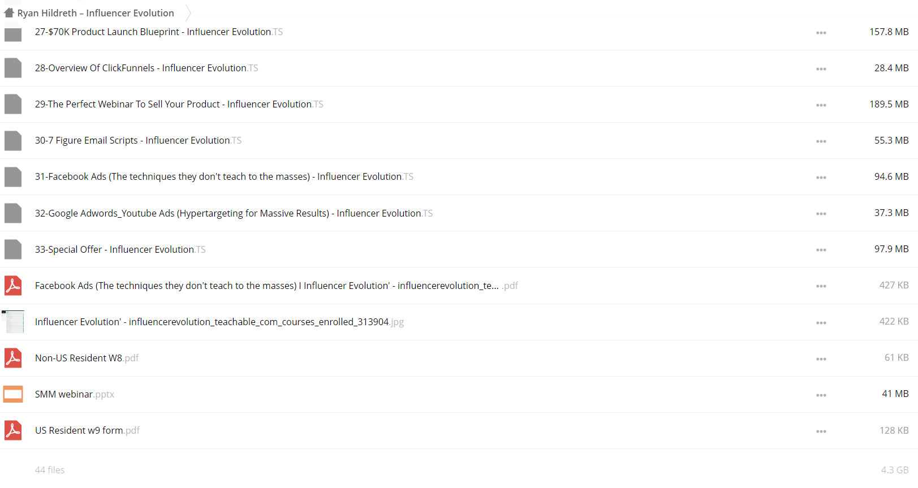The height and width of the screenshot is (488, 918).
Task: Click the file icon for 30-7 Figure Email Scripts
Action: coord(13,140)
